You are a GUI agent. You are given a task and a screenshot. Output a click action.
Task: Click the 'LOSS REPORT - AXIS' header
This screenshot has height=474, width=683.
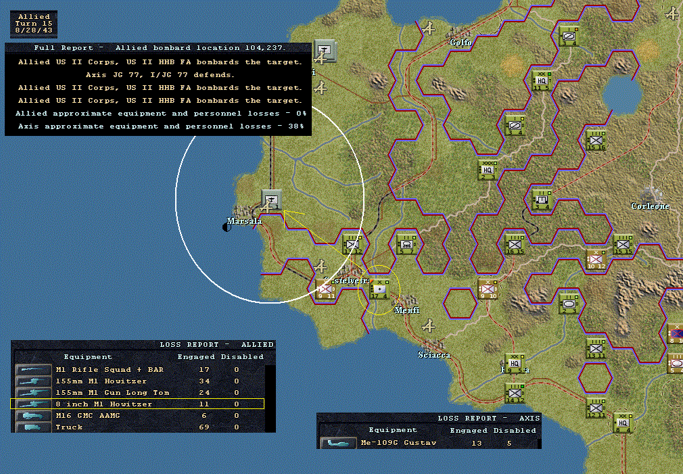[489, 419]
